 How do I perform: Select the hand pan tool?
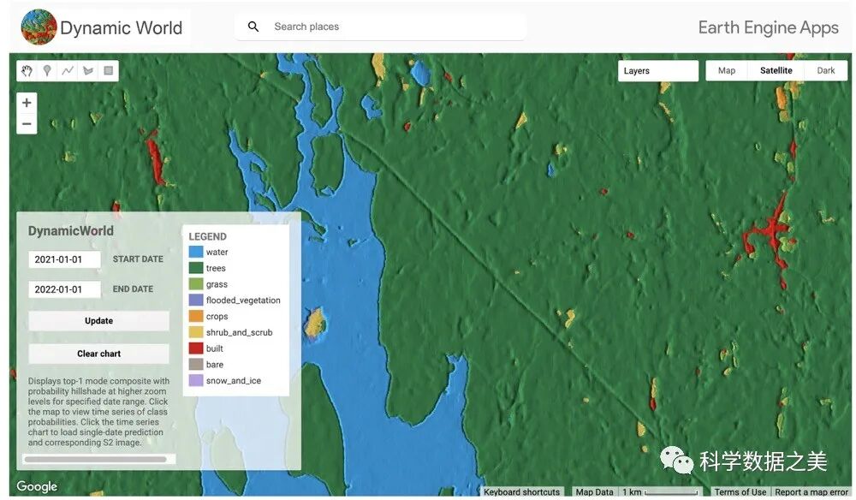pos(27,71)
